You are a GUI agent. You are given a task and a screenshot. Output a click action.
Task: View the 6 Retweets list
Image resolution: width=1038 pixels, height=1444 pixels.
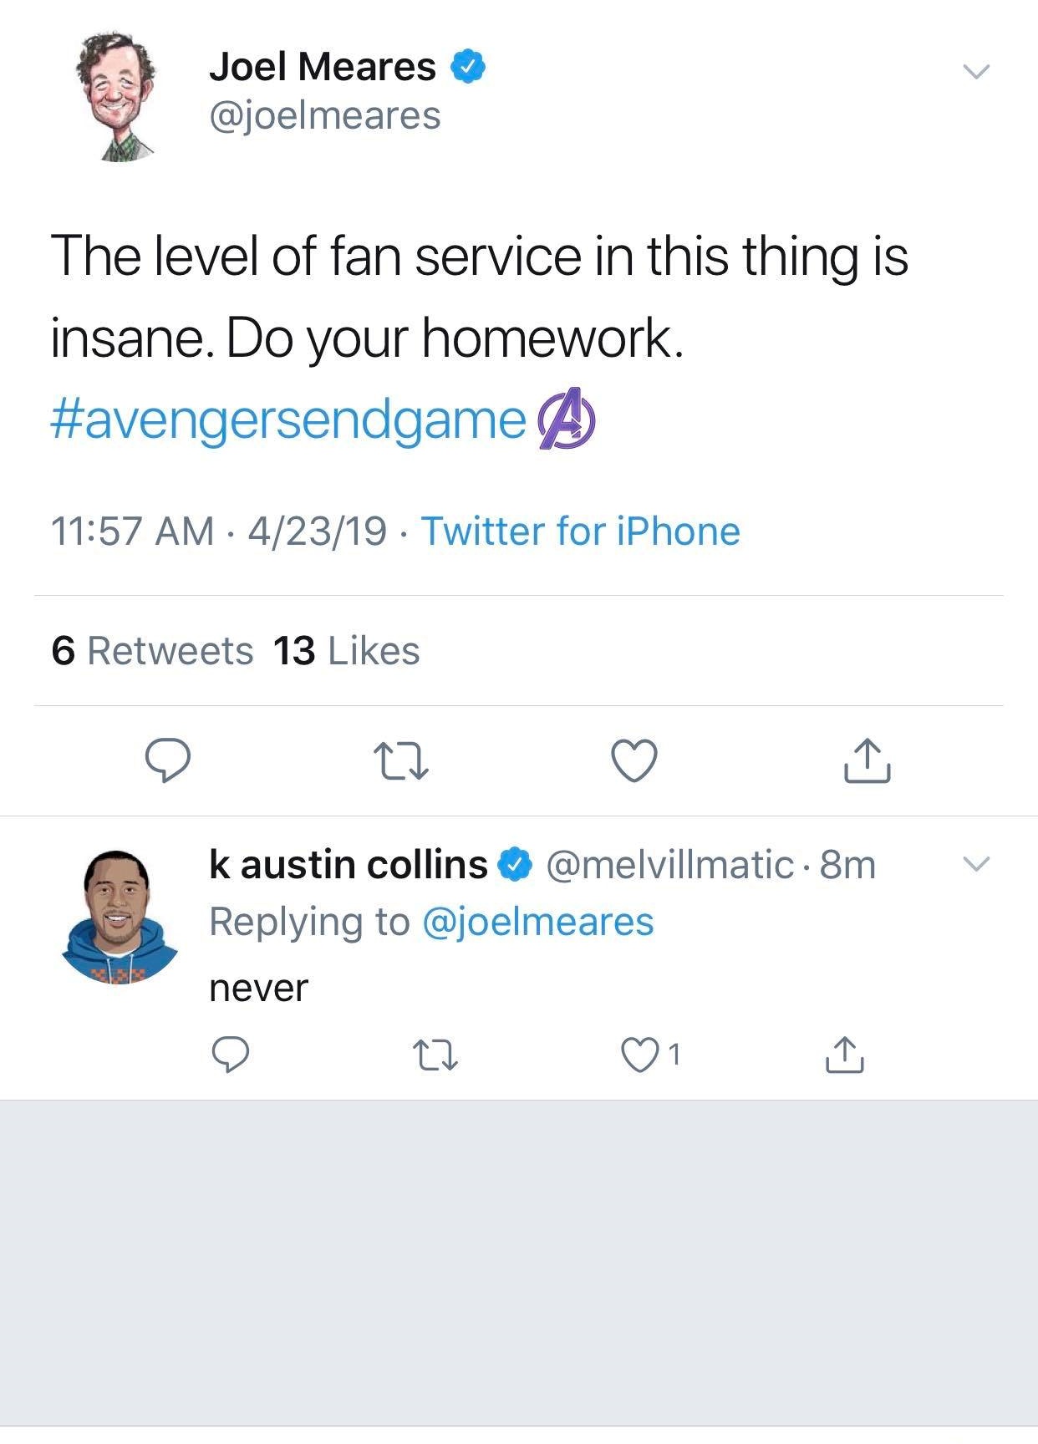tap(152, 651)
